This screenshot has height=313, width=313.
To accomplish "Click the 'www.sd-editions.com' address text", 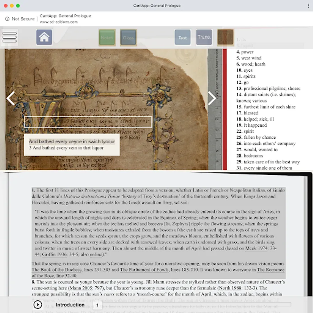I will coord(59,22).
